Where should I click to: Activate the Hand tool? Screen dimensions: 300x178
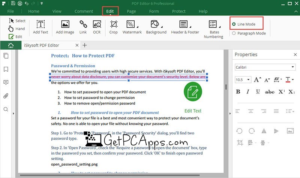[x=16, y=29]
